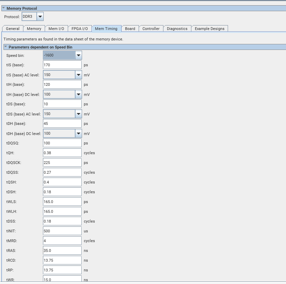
Task: Click the tINIT input field
Action: tap(62, 231)
